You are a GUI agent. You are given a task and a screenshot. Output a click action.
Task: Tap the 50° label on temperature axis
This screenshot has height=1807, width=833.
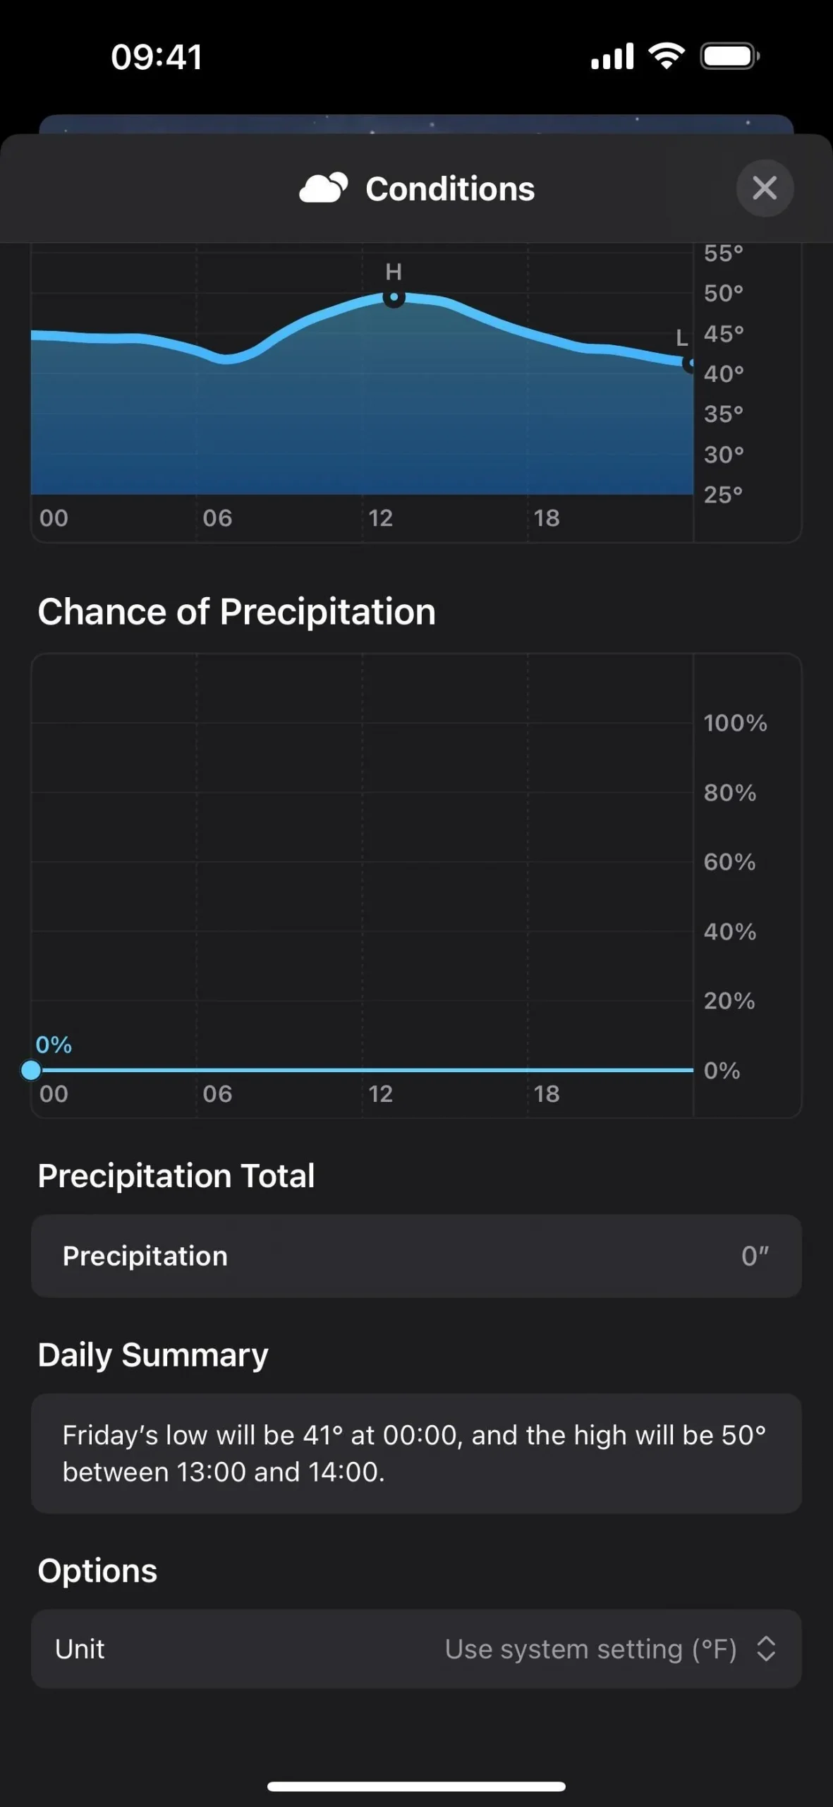724,293
